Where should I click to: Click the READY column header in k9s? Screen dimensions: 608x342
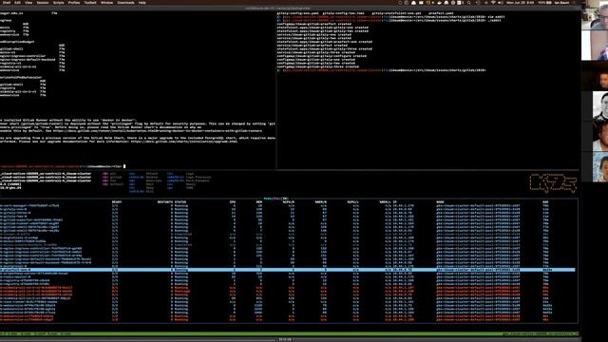116,202
